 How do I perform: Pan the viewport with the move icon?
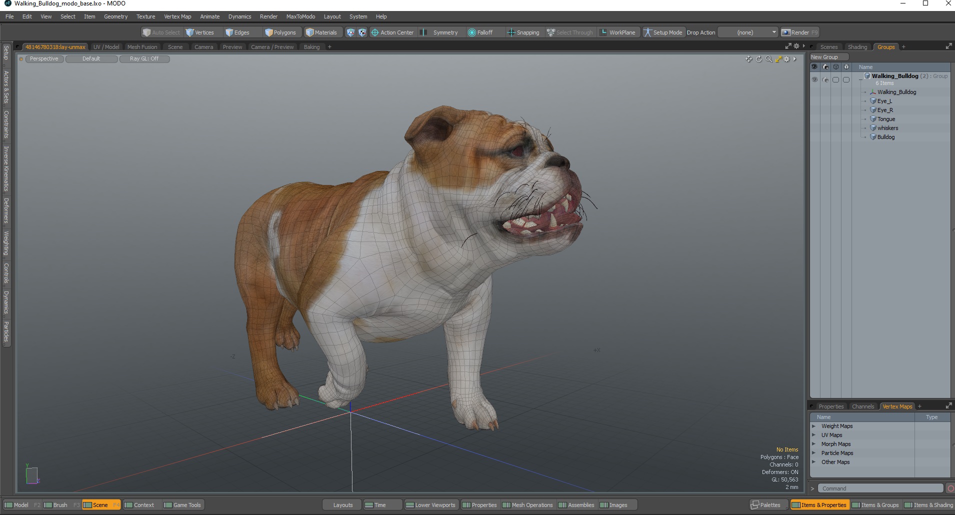coord(748,59)
